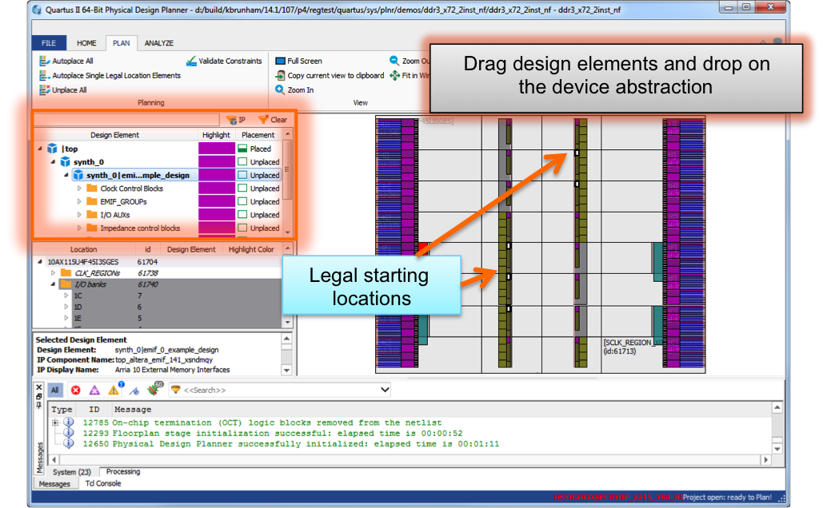This screenshot has height=508, width=827.
Task: Open the ANALYZE ribbon tab
Action: (x=158, y=43)
